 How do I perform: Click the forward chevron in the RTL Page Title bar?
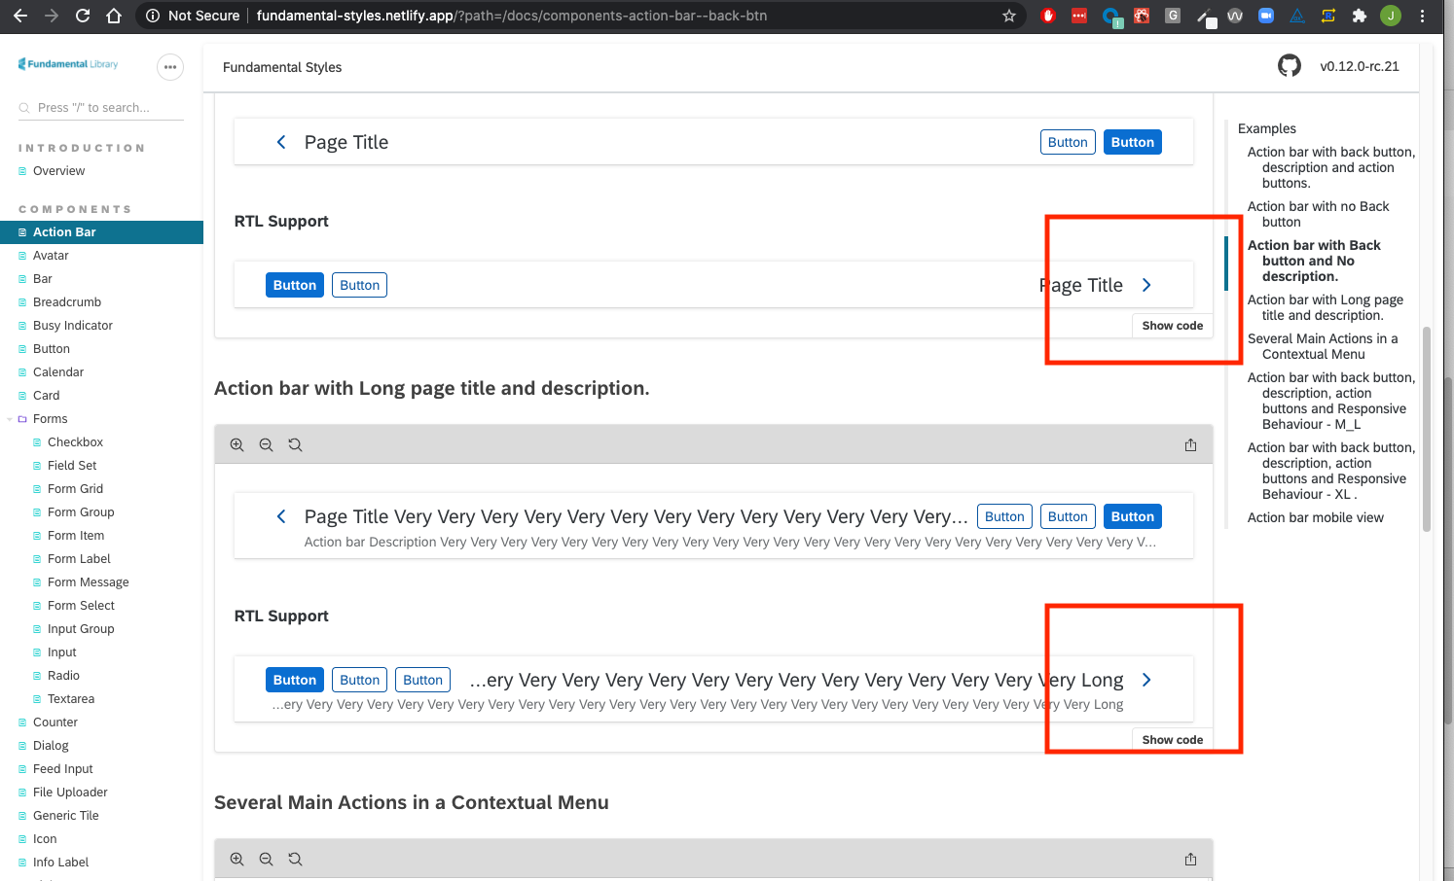tap(1146, 285)
